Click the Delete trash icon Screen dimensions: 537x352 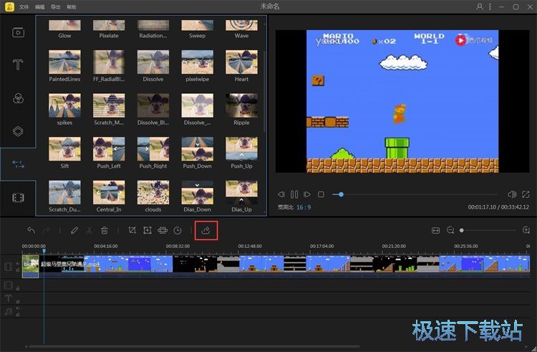105,230
